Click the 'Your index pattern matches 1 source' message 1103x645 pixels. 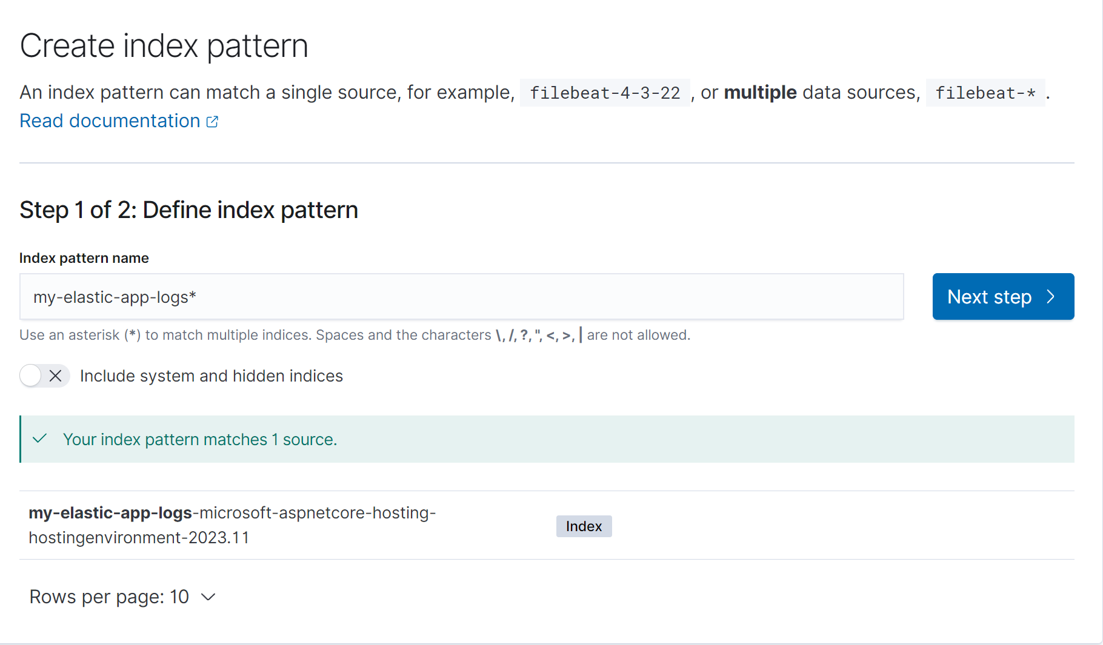click(200, 440)
